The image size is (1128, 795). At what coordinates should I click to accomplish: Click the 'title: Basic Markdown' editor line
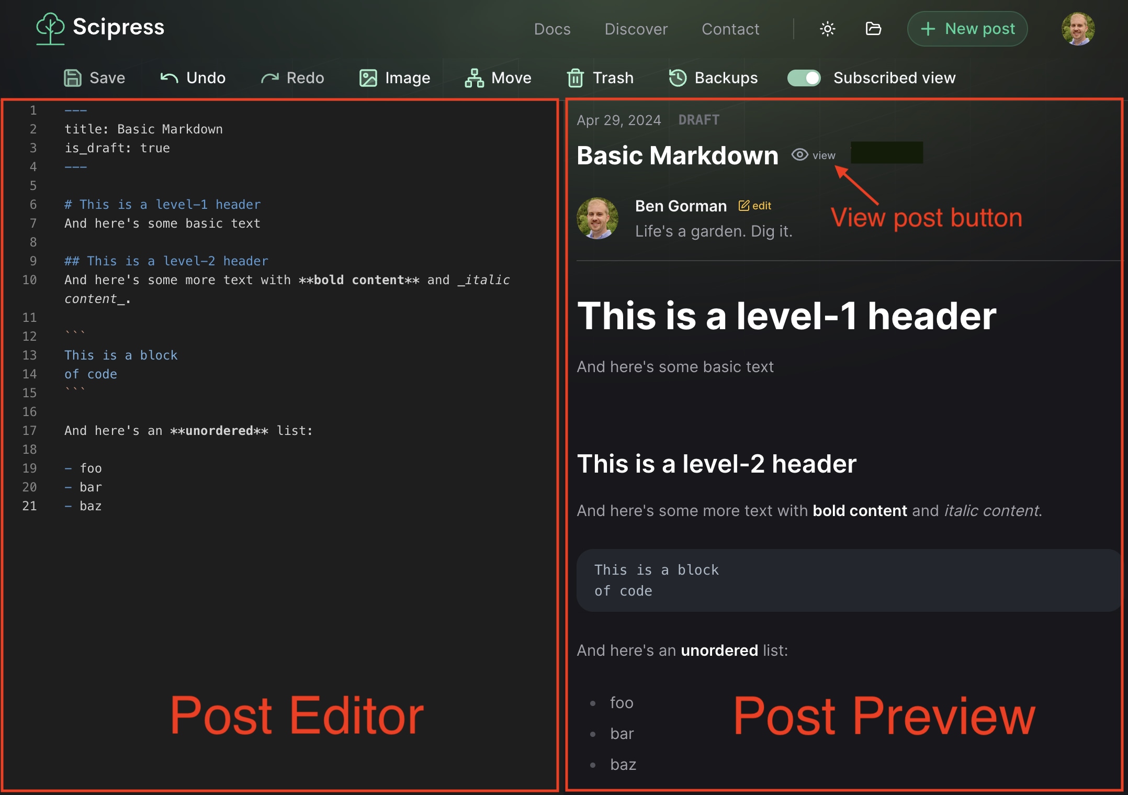coord(144,129)
